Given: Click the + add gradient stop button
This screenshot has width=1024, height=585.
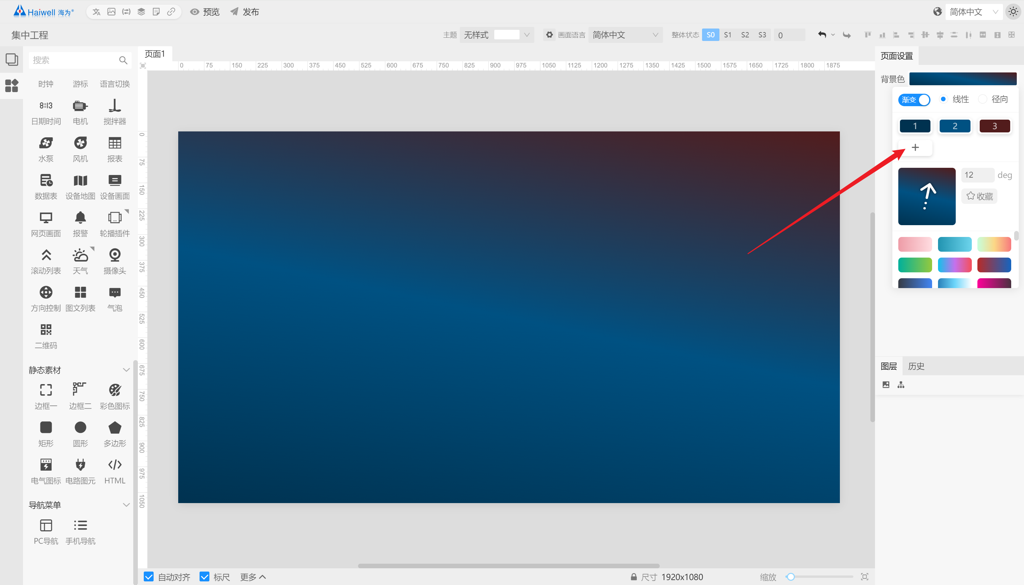Looking at the screenshot, I should pos(915,147).
